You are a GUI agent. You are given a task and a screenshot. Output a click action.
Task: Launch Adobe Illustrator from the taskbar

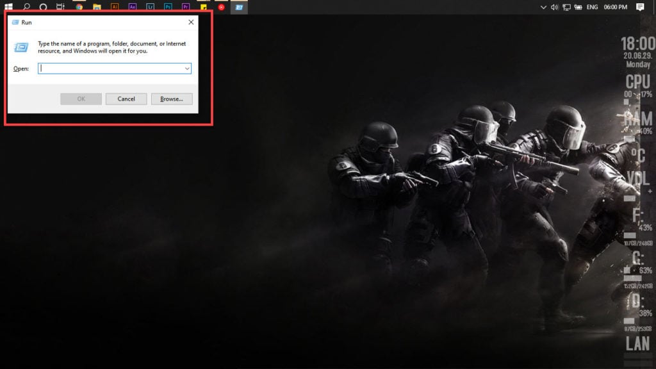point(115,7)
